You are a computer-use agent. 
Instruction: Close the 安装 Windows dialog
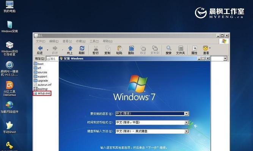click(x=208, y=59)
